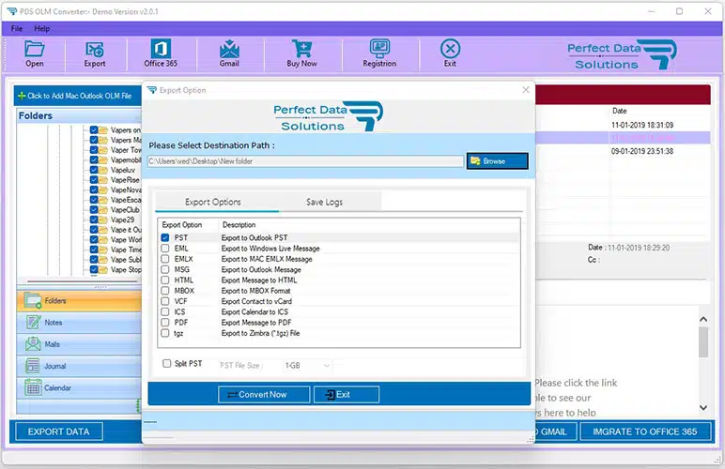Viewport: 725px width, 469px height.
Task: Click the Exit toolbar icon
Action: (450, 54)
